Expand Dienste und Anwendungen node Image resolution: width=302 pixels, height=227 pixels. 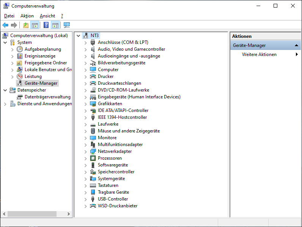5,104
